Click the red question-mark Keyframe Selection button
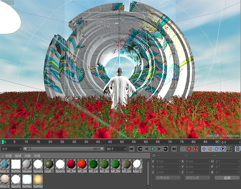241x189 pixels. pos(195,149)
